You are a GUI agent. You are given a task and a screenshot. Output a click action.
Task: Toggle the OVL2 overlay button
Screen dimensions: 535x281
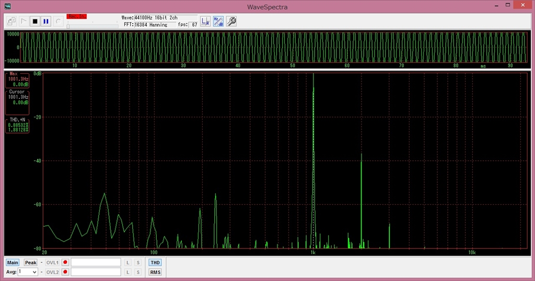click(x=52, y=272)
